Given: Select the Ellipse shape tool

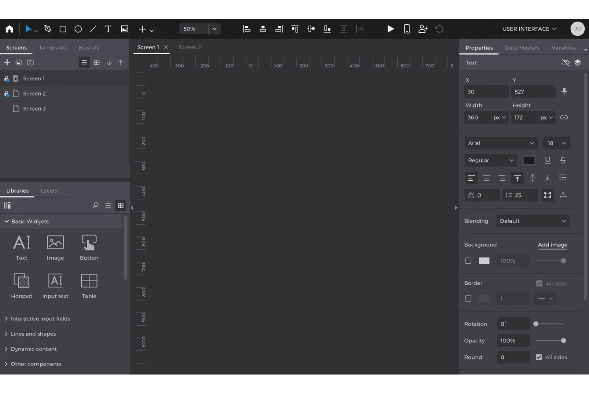Looking at the screenshot, I should [78, 29].
